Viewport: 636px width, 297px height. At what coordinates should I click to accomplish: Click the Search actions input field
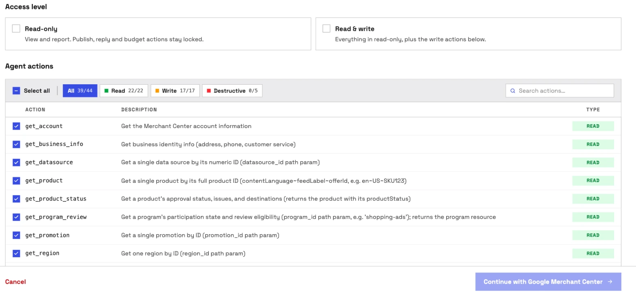pyautogui.click(x=559, y=91)
